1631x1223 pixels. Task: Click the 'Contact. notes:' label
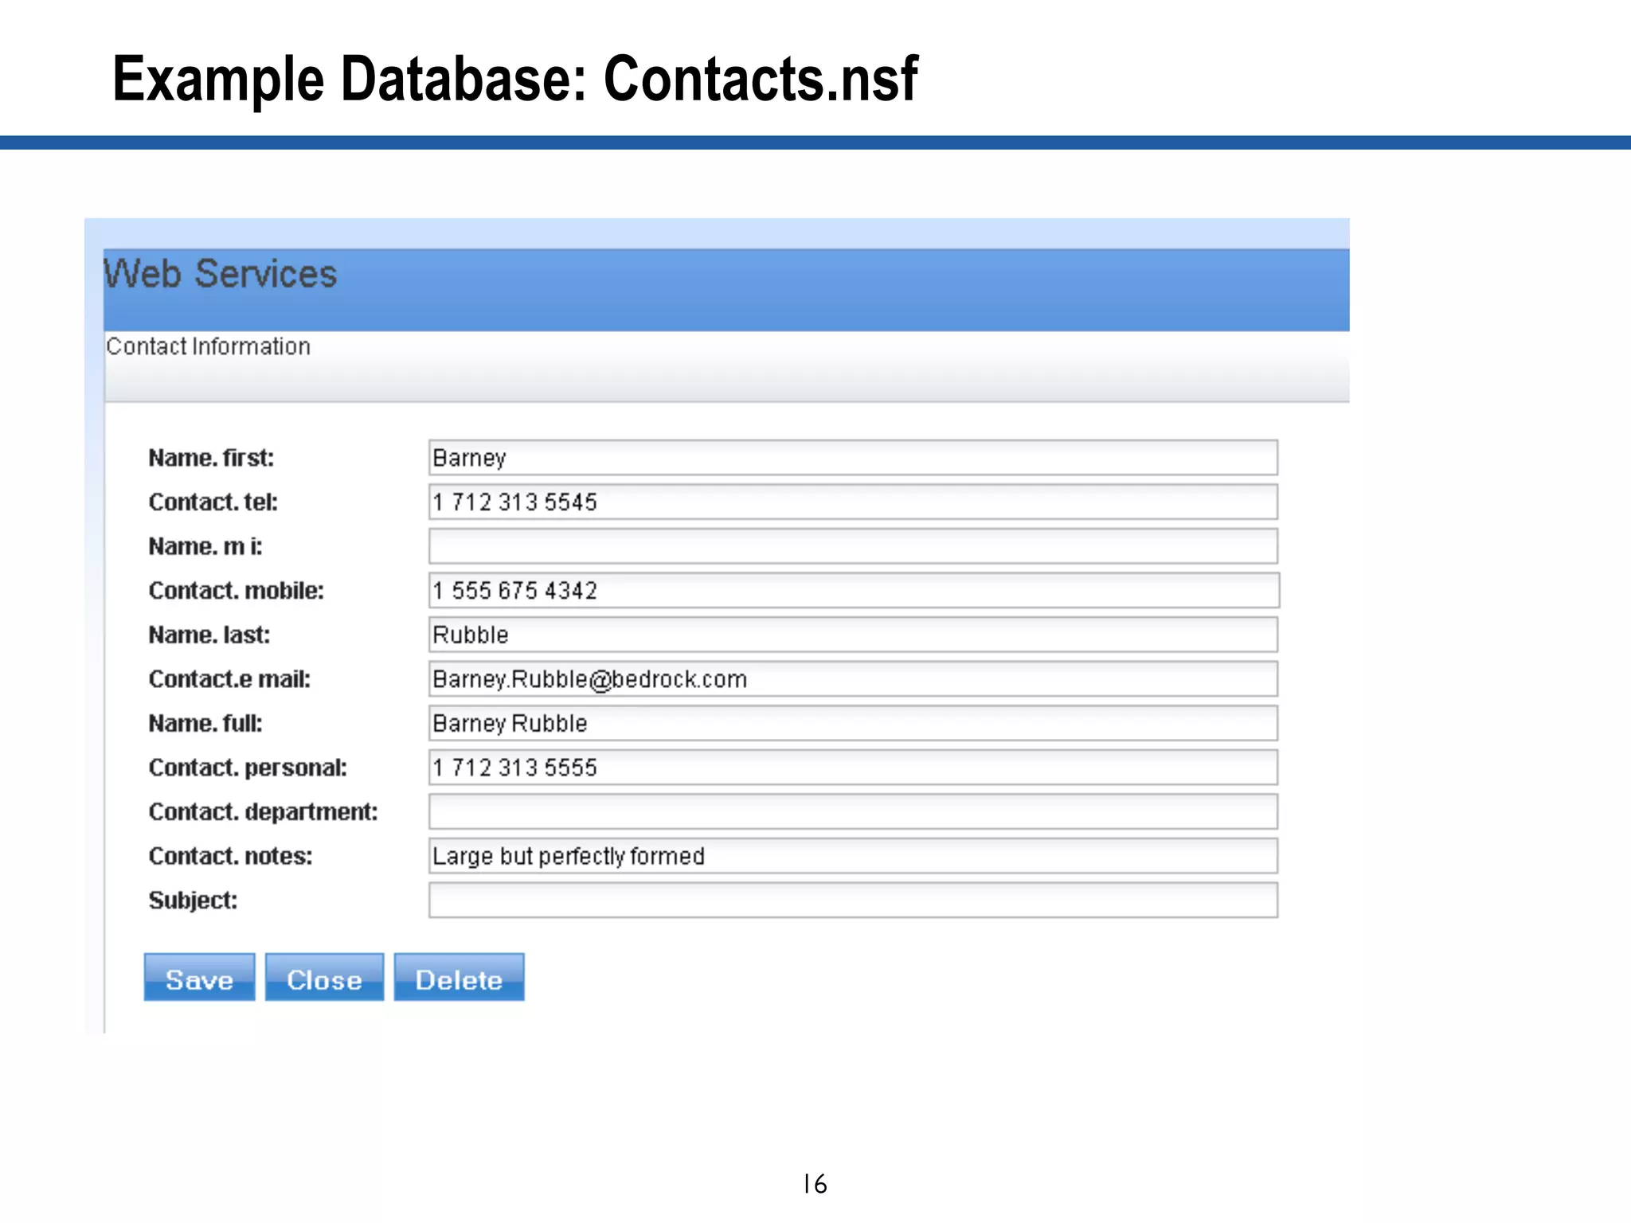coord(231,855)
